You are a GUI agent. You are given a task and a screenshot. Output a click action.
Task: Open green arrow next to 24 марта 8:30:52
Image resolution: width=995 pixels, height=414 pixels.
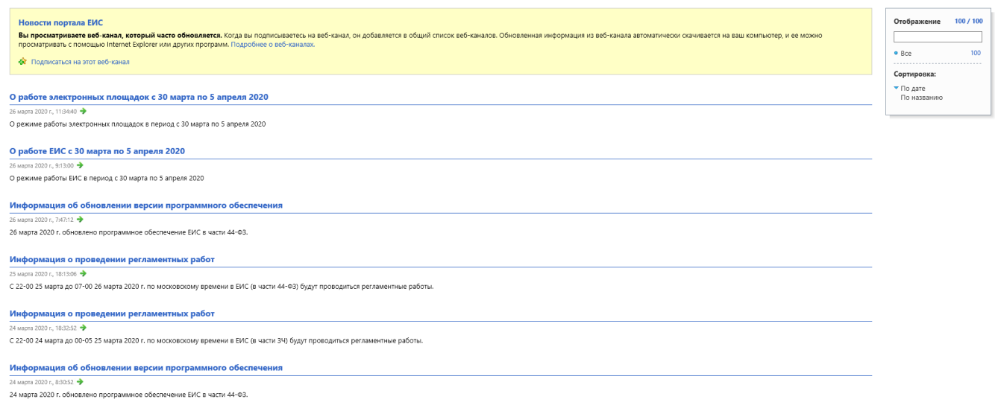tap(81, 382)
